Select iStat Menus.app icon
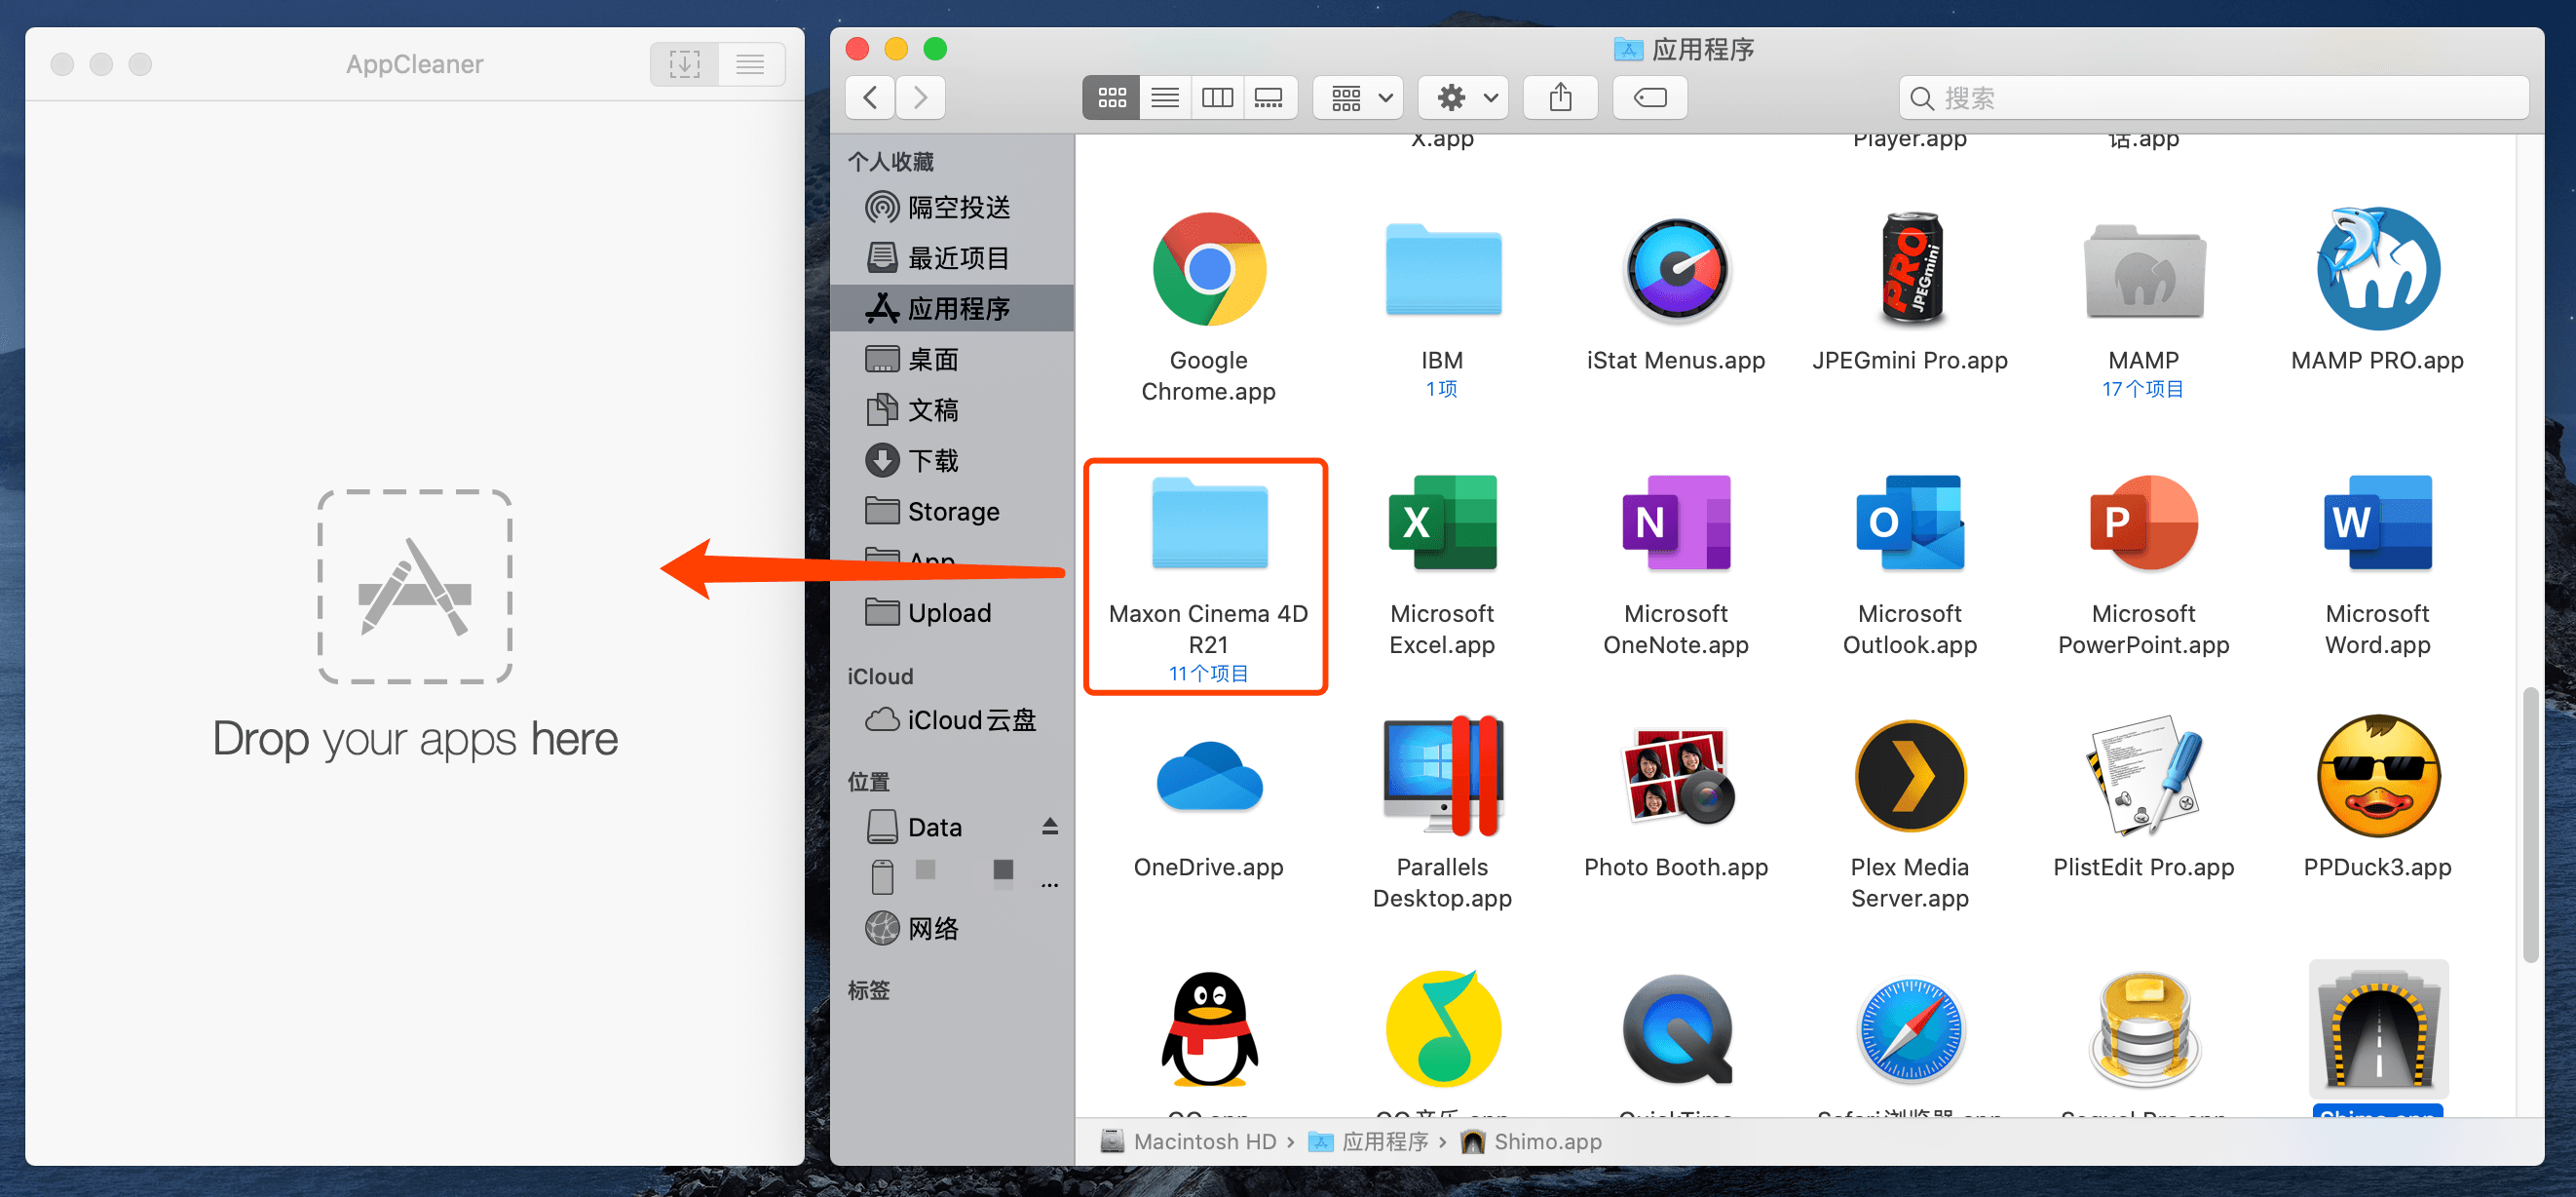 [1676, 269]
